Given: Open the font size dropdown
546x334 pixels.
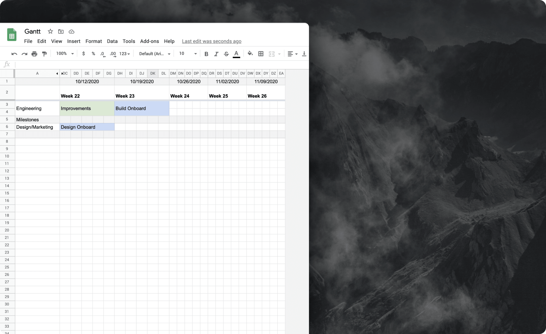Looking at the screenshot, I should tap(187, 53).
